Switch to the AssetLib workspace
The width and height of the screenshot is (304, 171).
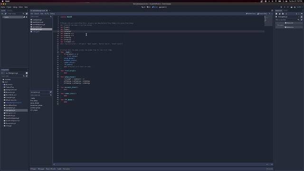163,7
